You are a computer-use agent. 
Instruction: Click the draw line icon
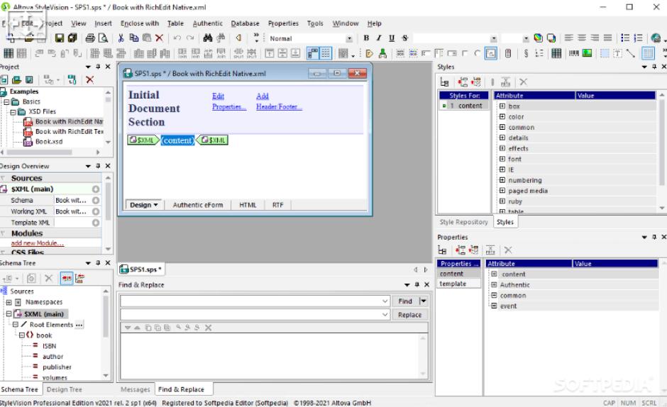pos(630,53)
